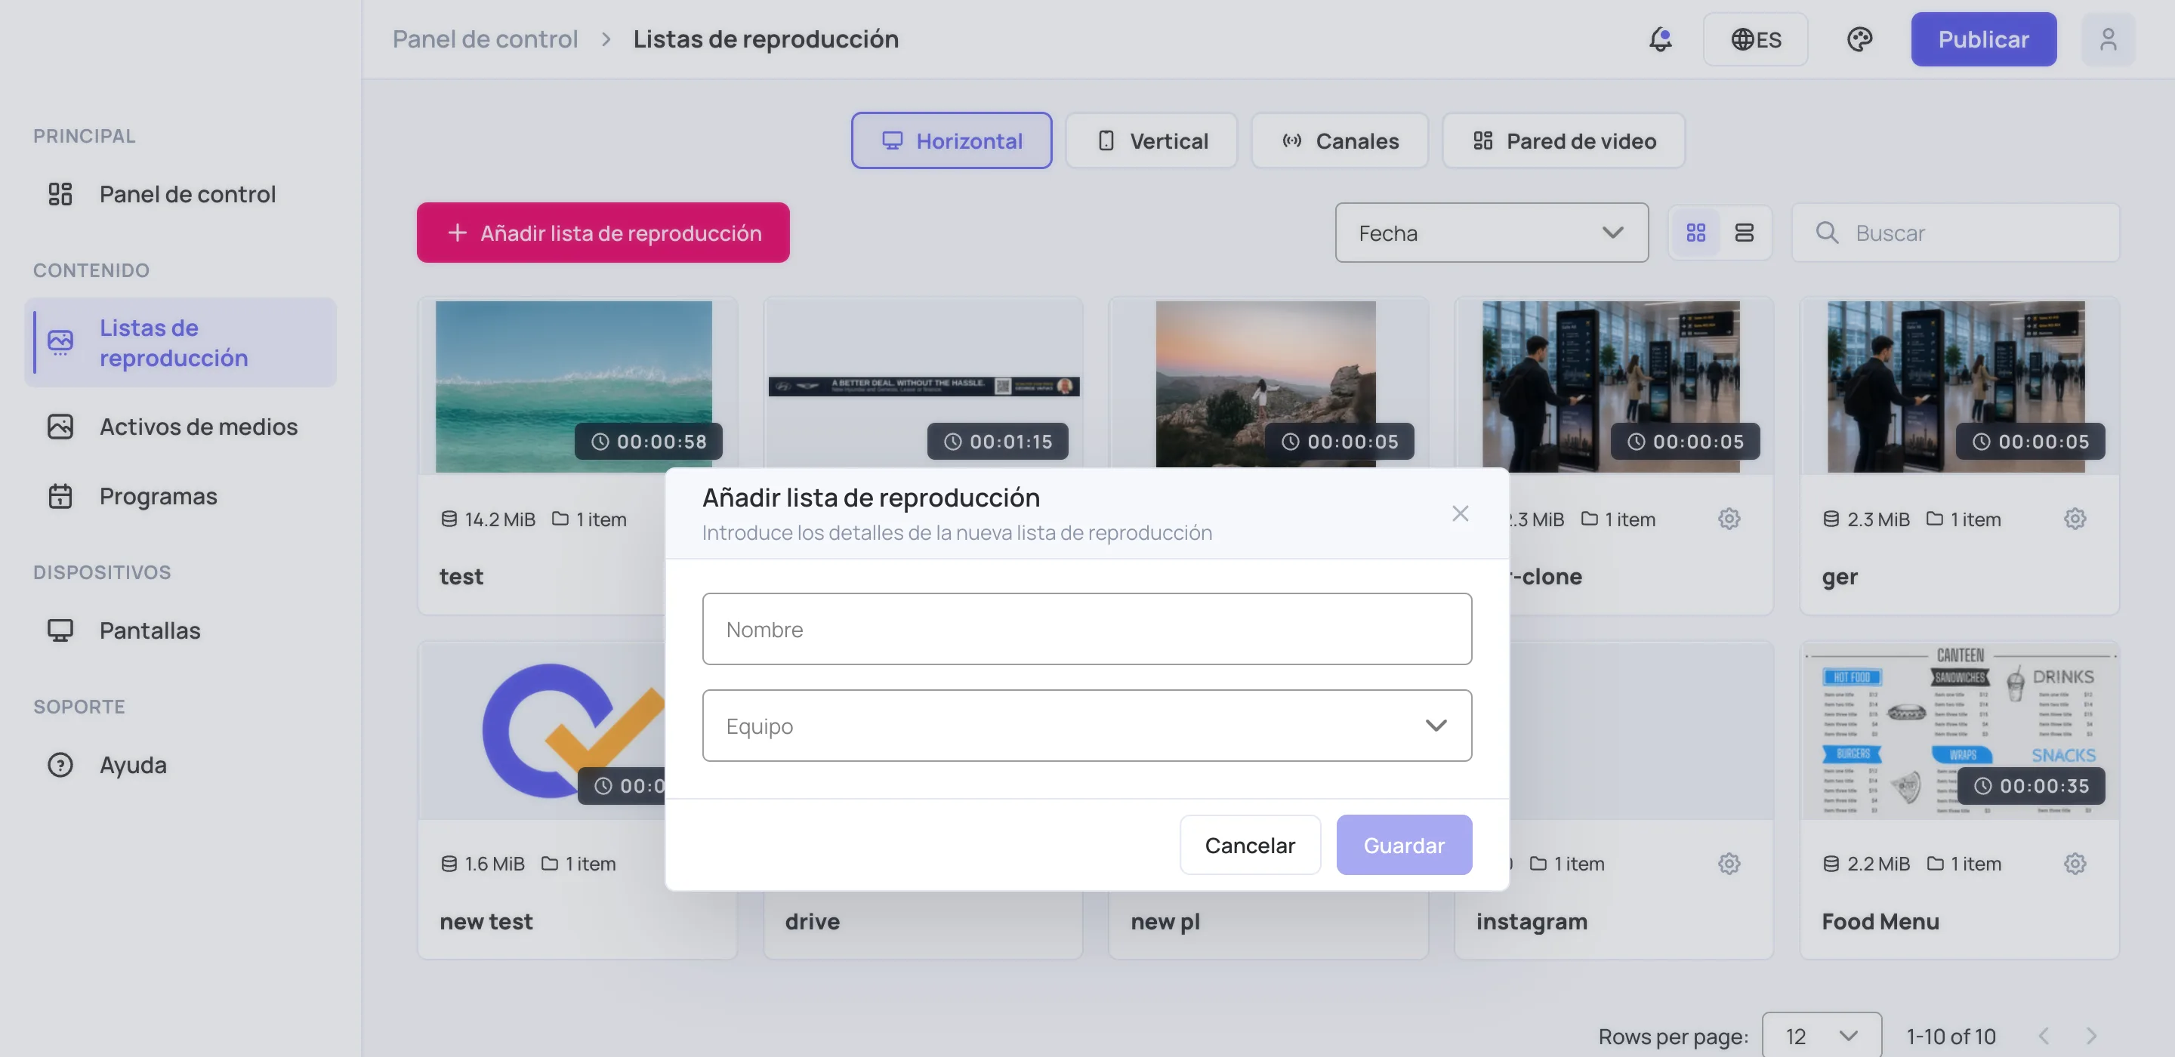This screenshot has height=1057, width=2175.
Task: Open settings gear on clone playlist
Action: pos(1729,519)
